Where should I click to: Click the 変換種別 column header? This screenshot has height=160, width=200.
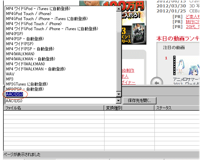coord(129,108)
